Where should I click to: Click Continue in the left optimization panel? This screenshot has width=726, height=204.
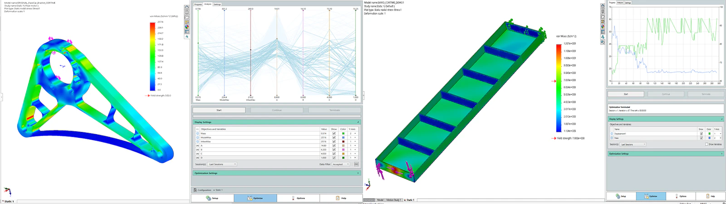(277, 110)
